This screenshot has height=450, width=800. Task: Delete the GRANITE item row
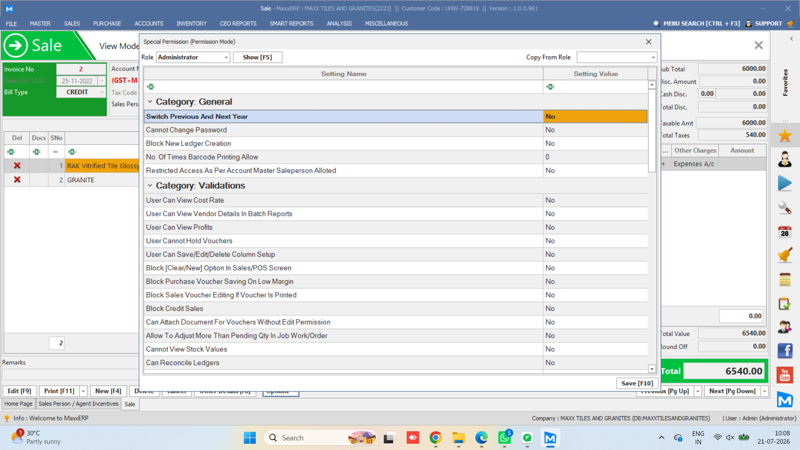click(17, 180)
